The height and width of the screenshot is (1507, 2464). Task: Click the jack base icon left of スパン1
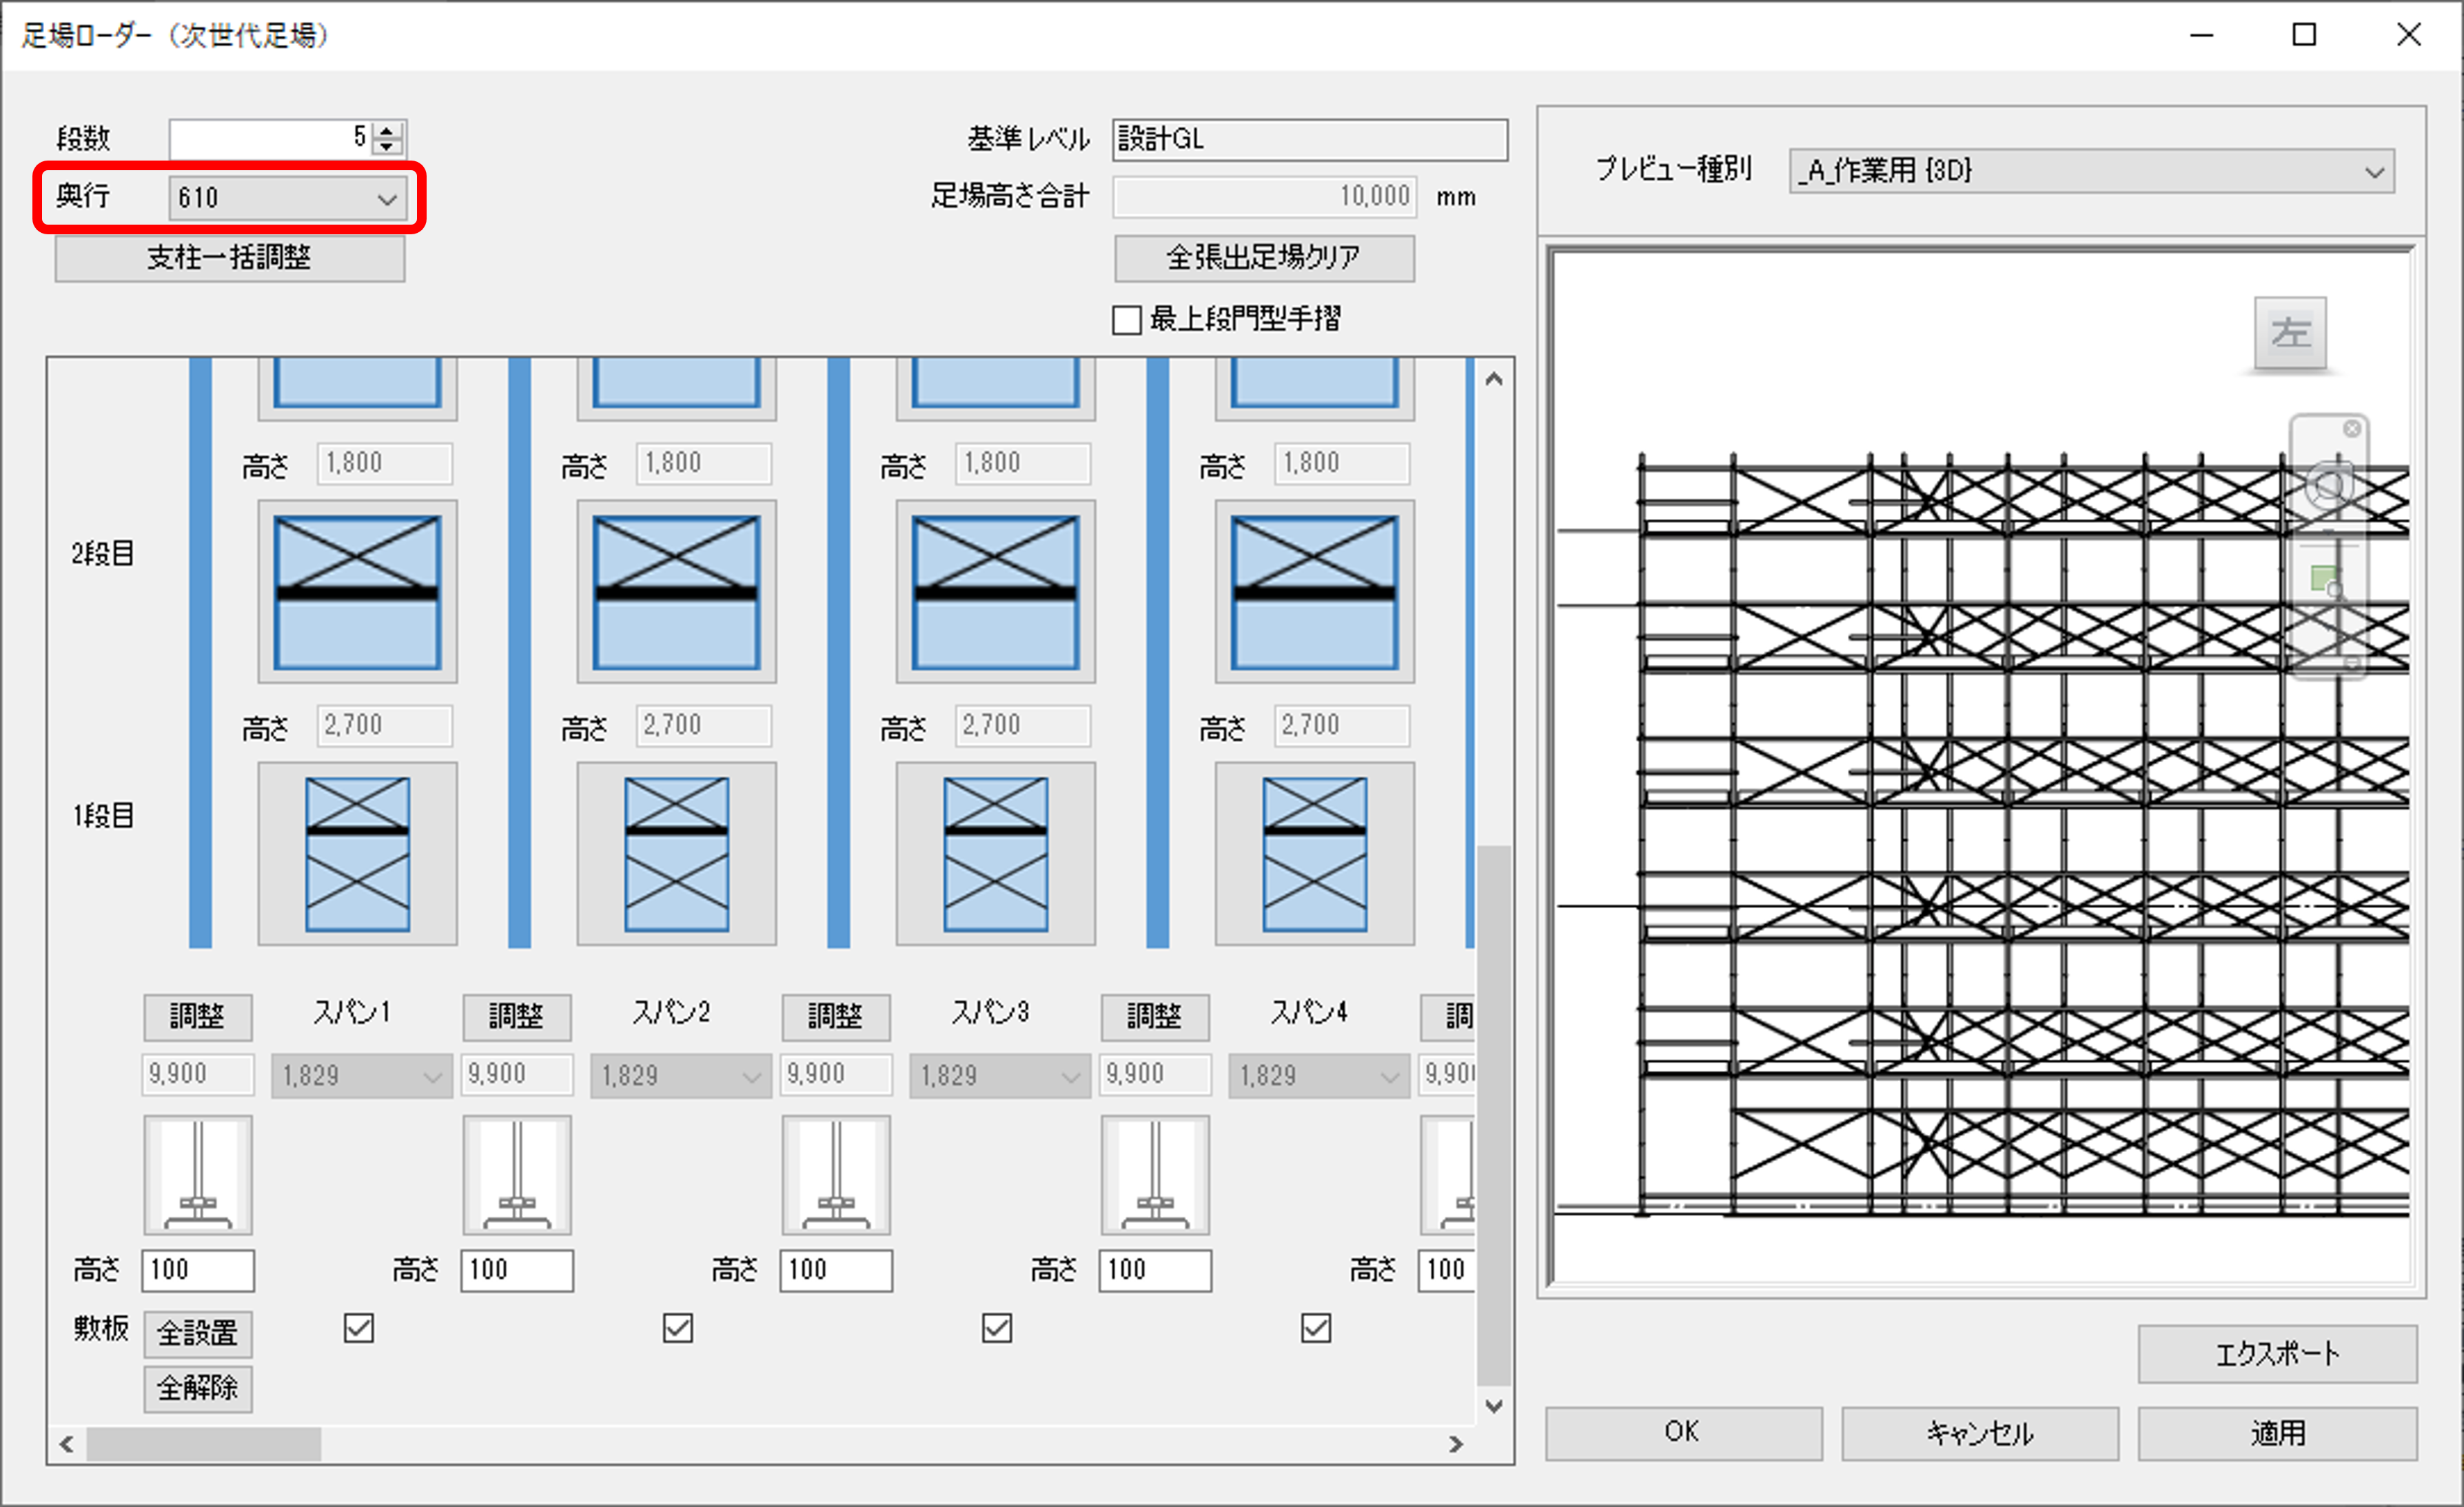[198, 1175]
